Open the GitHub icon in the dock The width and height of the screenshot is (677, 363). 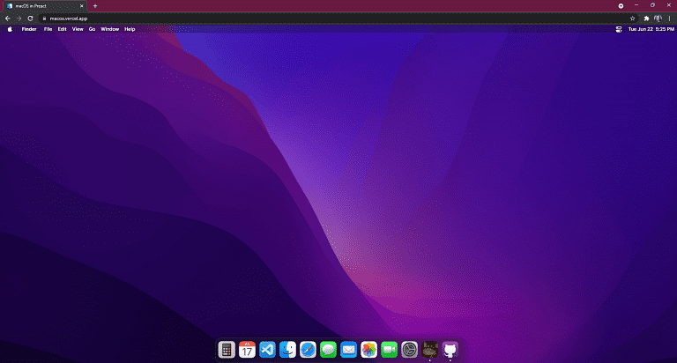pos(450,350)
